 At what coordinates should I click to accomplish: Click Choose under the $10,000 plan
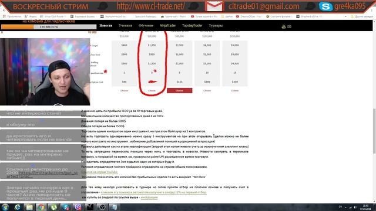click(x=124, y=91)
